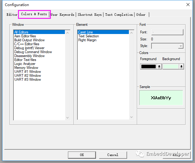Select C/C++ Editor files in Window list

point(27,44)
